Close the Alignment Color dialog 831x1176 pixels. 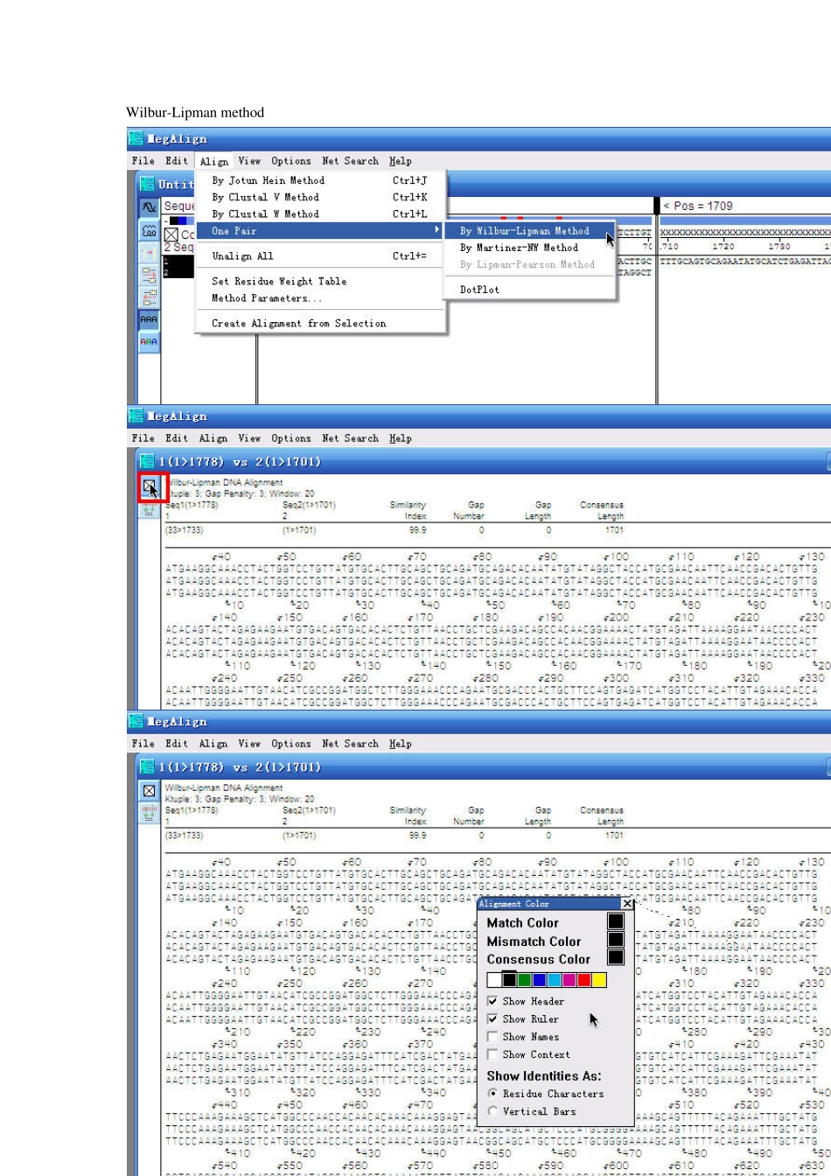(627, 903)
